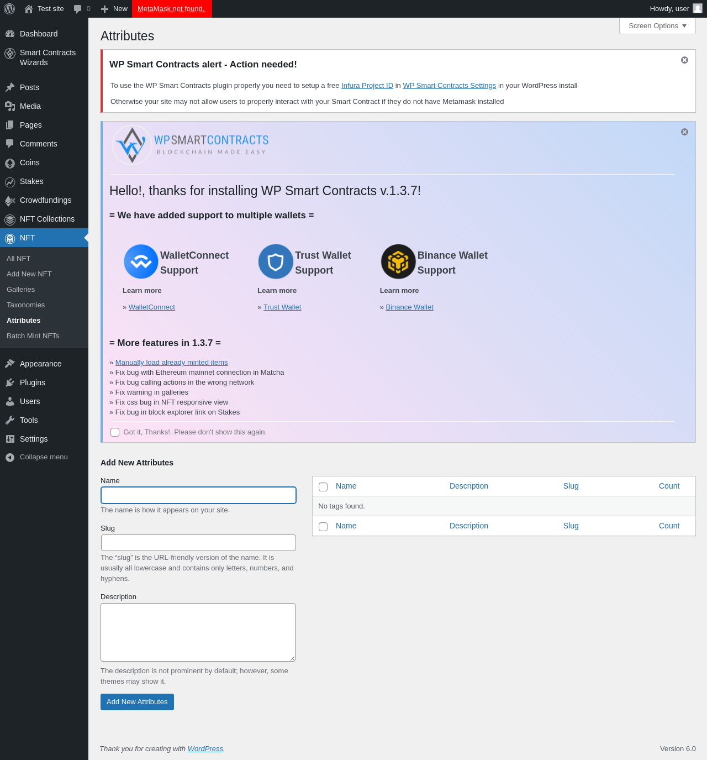Sort by Count in table header
Image resolution: width=707 pixels, height=760 pixels.
pos(669,486)
